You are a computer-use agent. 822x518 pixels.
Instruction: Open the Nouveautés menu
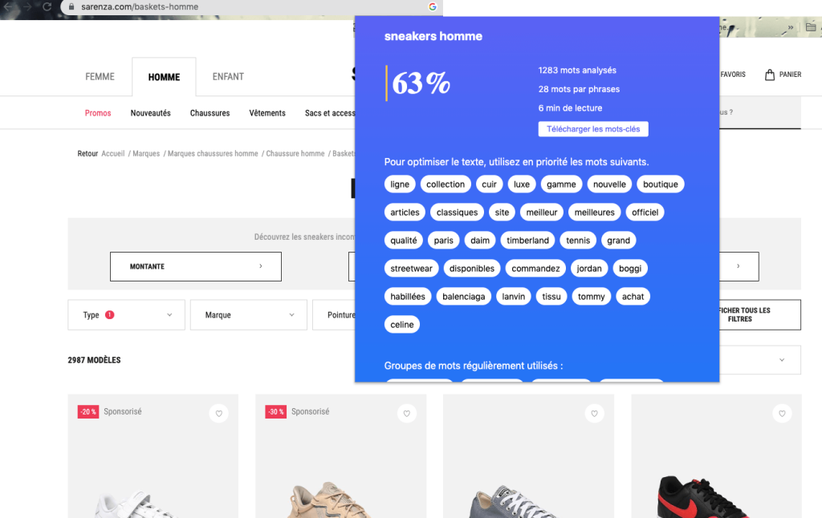tap(150, 112)
